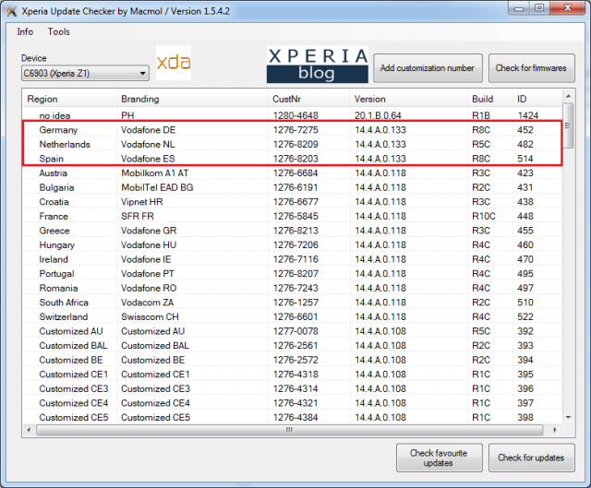Viewport: 591px width, 488px height.
Task: Click the app icon in title bar
Action: tap(12, 11)
